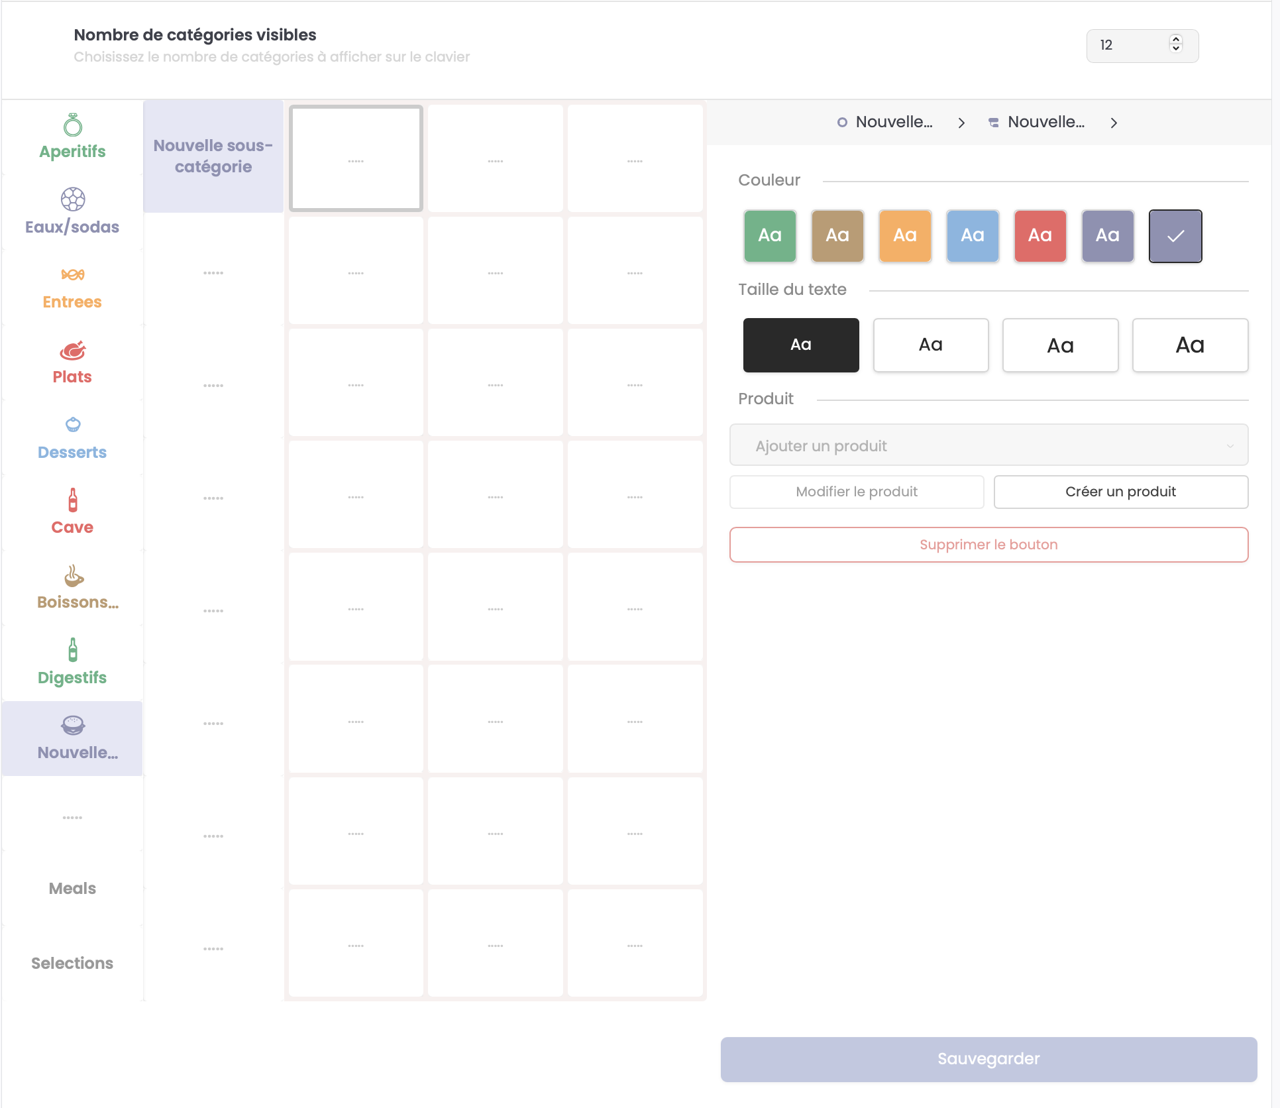Select the smallest text size option

(800, 345)
